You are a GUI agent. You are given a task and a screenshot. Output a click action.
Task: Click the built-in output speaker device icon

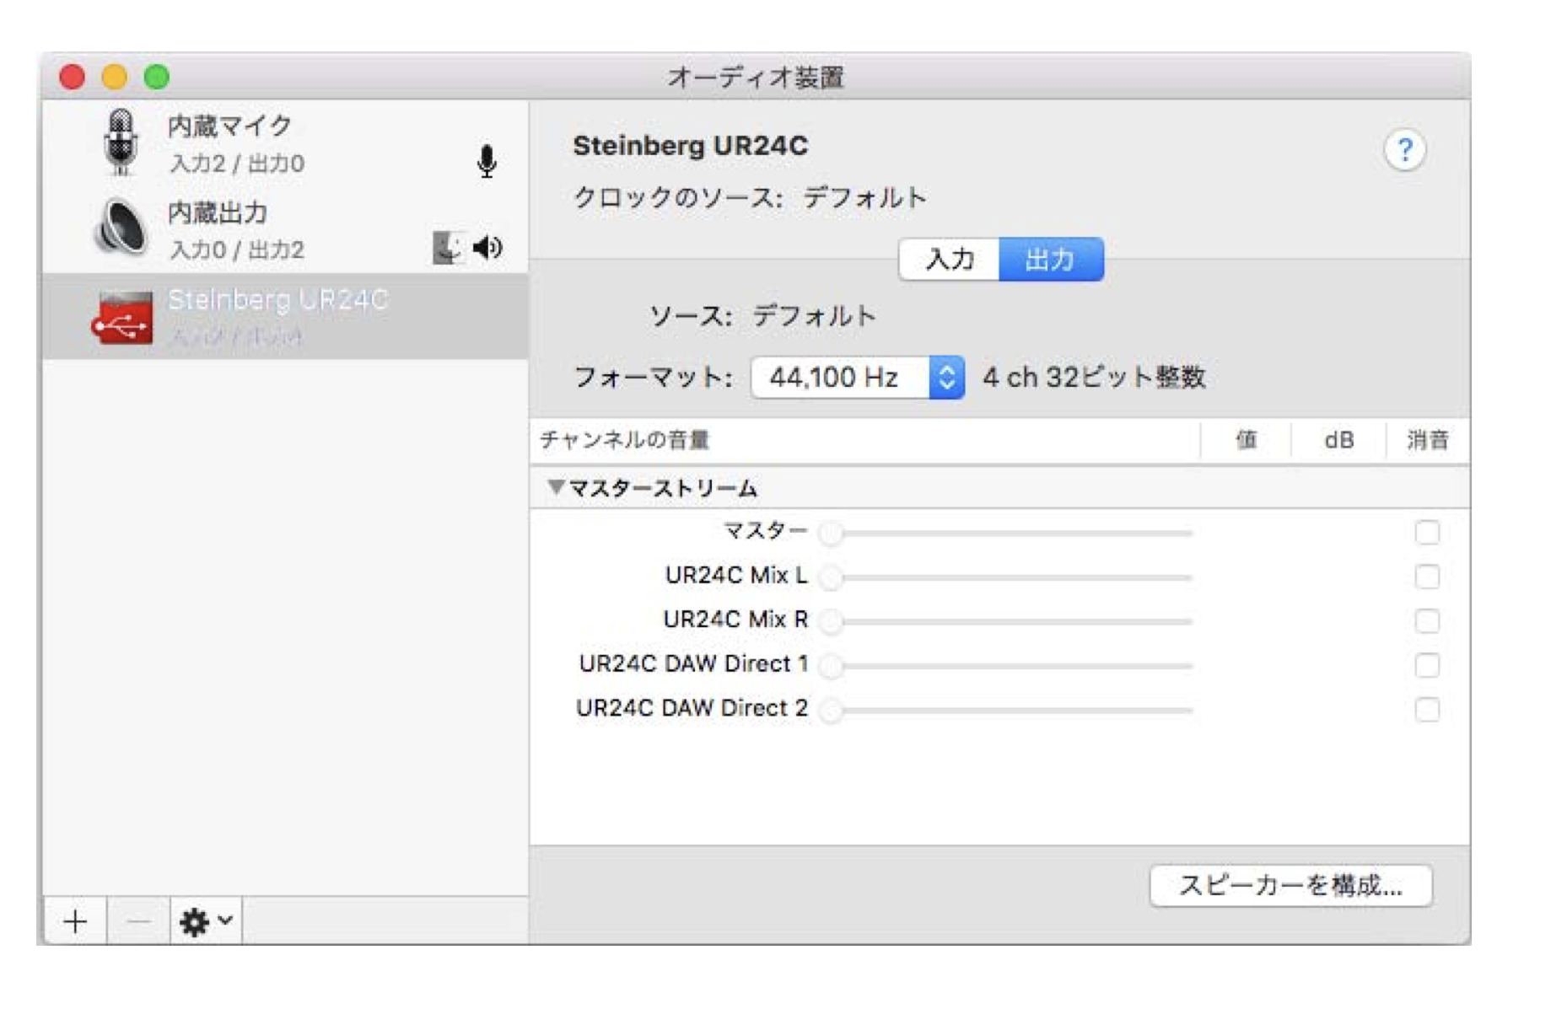click(120, 227)
